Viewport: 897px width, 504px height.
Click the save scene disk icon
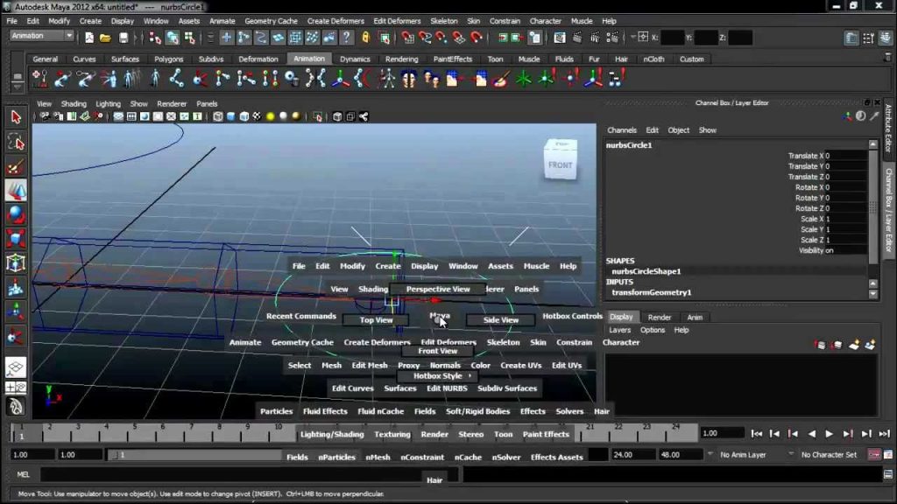pos(124,38)
